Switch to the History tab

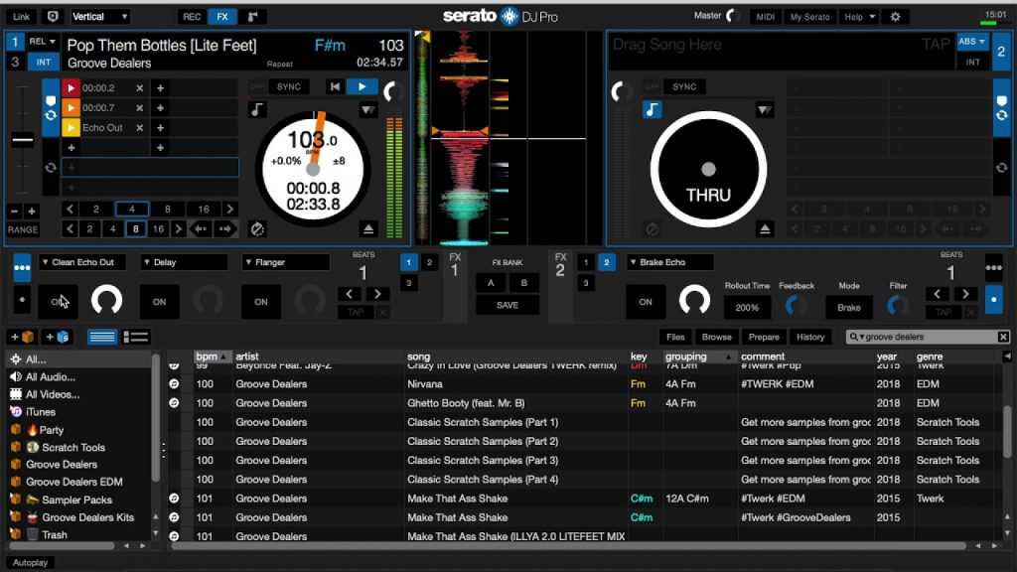810,337
